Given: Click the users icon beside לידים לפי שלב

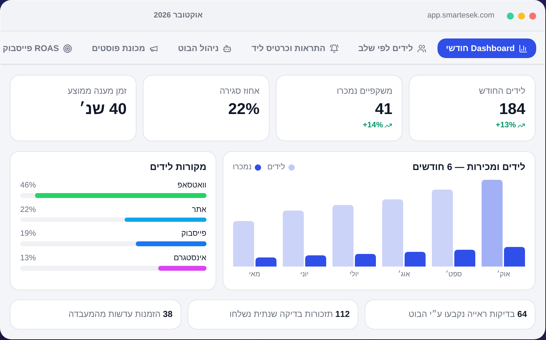Looking at the screenshot, I should (x=422, y=49).
